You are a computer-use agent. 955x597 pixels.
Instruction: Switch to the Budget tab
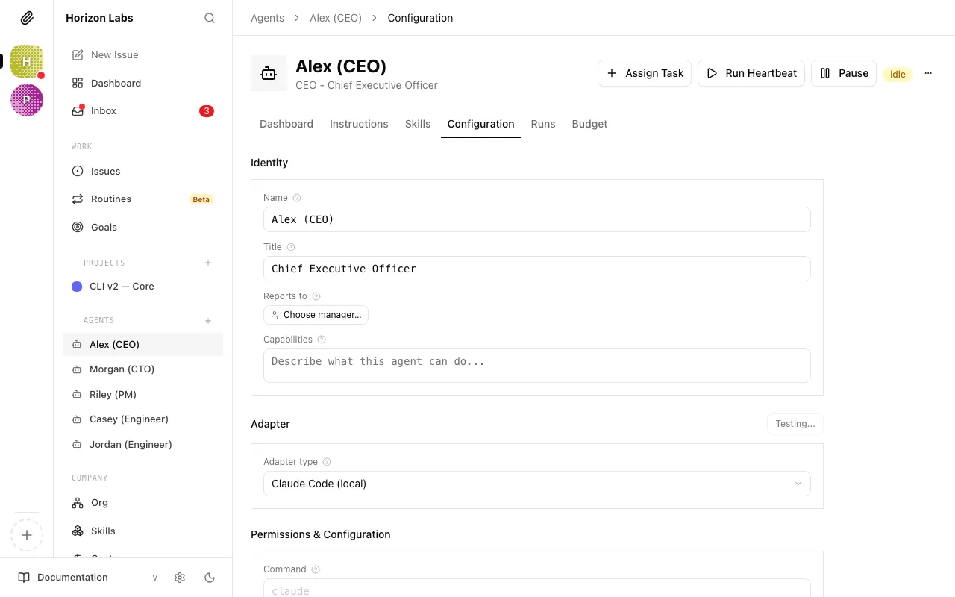[589, 124]
